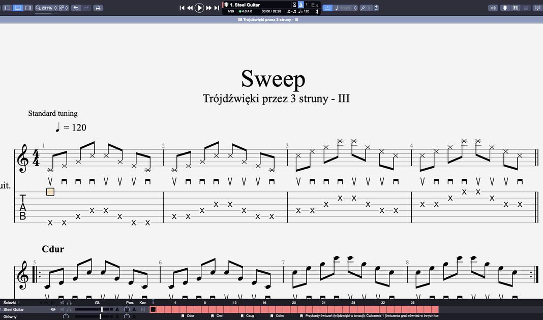Show the keyboard view panel
543x320 pixels.
pos(516,8)
